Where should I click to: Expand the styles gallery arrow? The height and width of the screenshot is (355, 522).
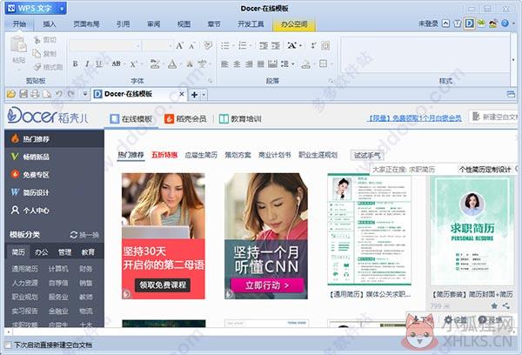tap(513, 60)
